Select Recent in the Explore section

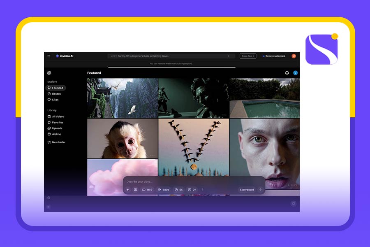56,94
